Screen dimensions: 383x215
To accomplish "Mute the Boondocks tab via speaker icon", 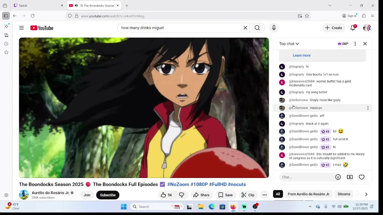I will pyautogui.click(x=76, y=5).
